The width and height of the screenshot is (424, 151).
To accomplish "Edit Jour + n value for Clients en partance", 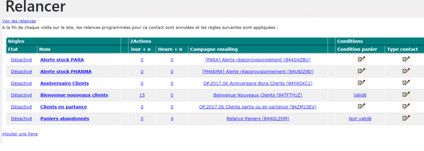I will 142,107.
